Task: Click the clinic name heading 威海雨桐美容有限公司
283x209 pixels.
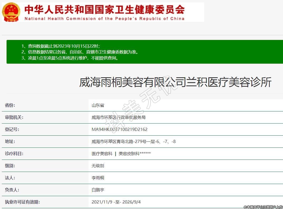Action: [x=175, y=82]
